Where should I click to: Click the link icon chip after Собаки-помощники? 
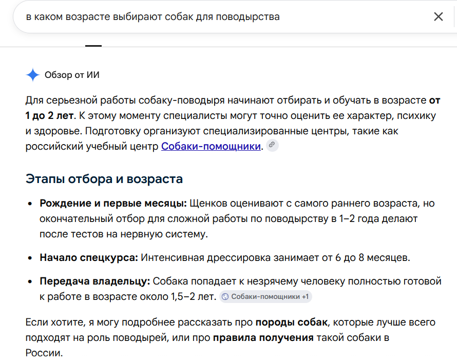coord(272,145)
